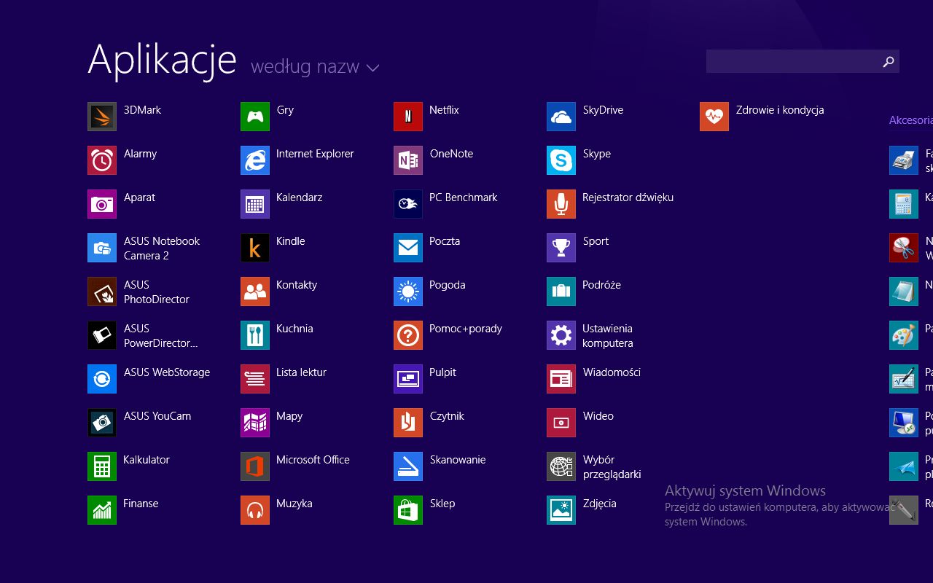Launch the Gry gamepad icon
The height and width of the screenshot is (583, 933).
point(255,117)
